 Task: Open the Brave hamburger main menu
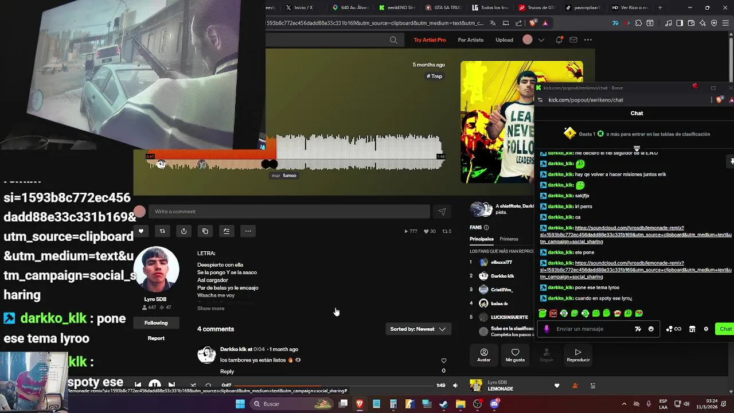[725, 23]
